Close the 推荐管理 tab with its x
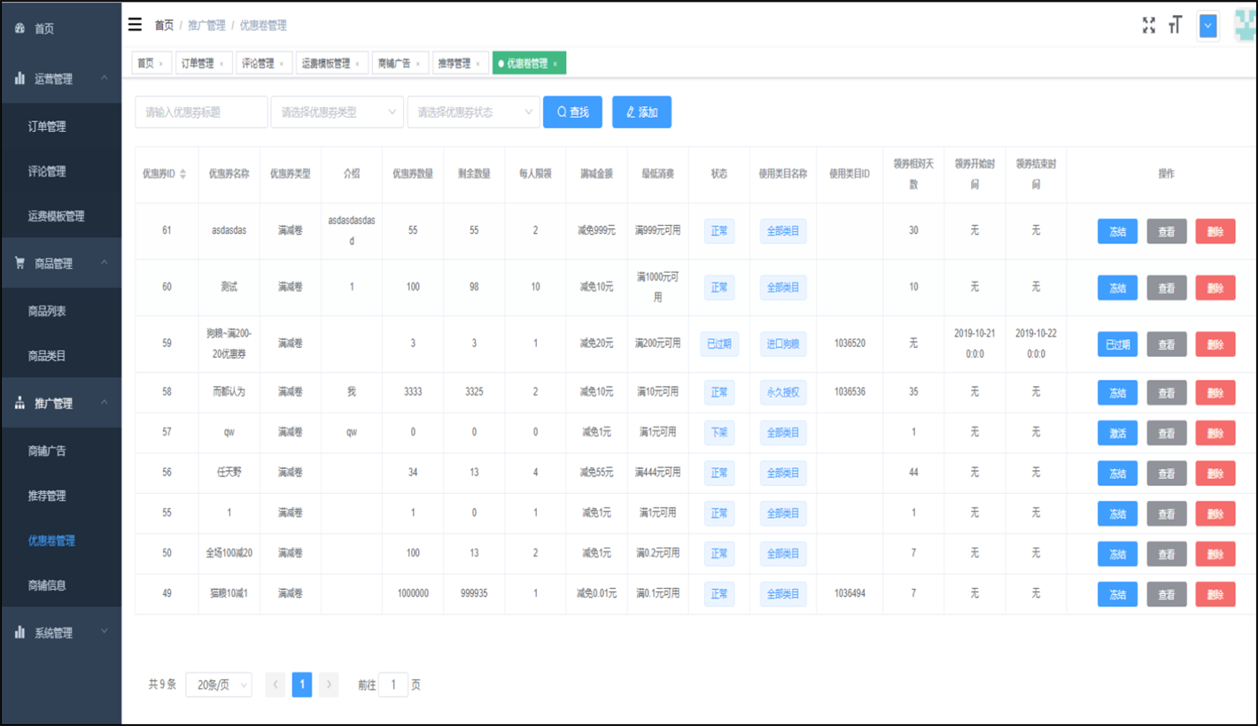 [478, 64]
